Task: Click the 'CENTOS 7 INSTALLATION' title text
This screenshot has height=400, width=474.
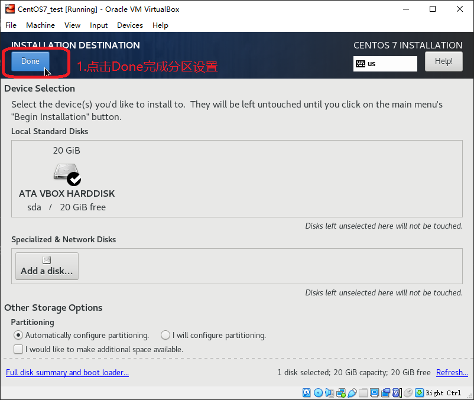Action: pos(408,45)
